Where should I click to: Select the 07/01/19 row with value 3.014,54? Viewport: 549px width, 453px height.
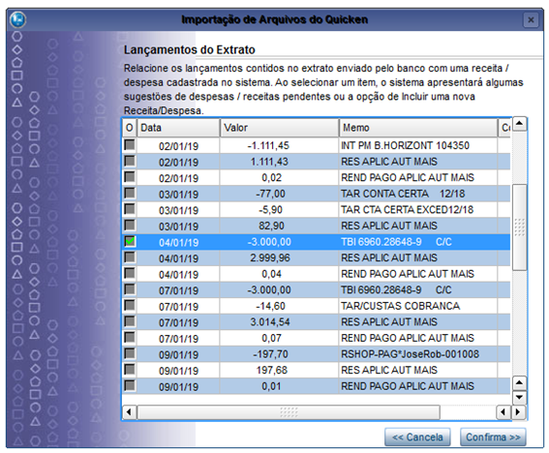point(317,321)
